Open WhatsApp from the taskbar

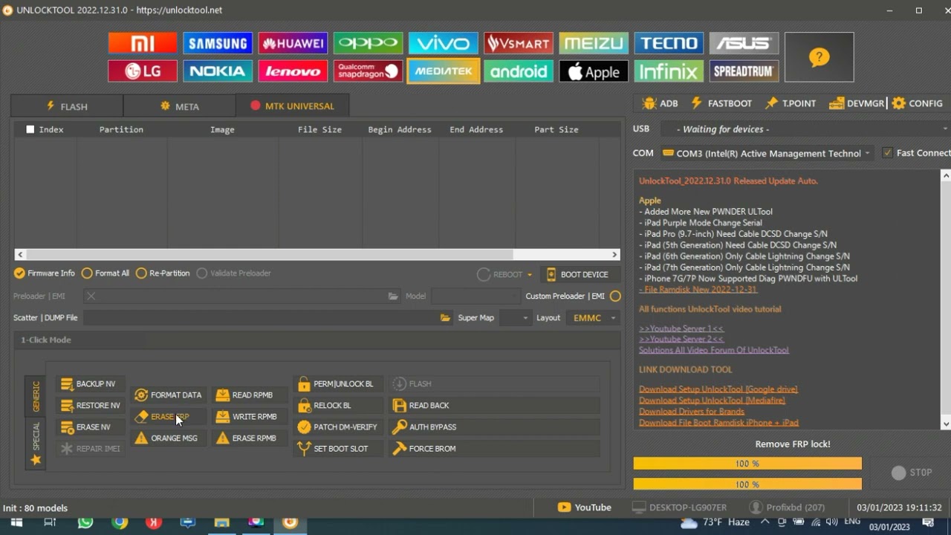(85, 522)
